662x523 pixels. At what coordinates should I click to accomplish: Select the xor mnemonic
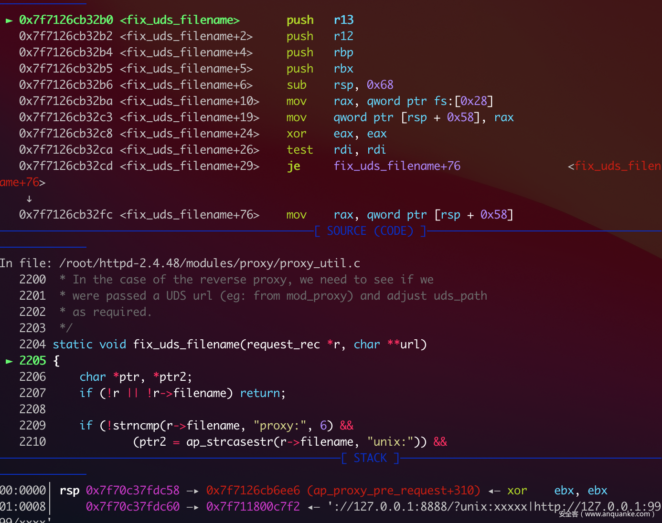point(297,134)
